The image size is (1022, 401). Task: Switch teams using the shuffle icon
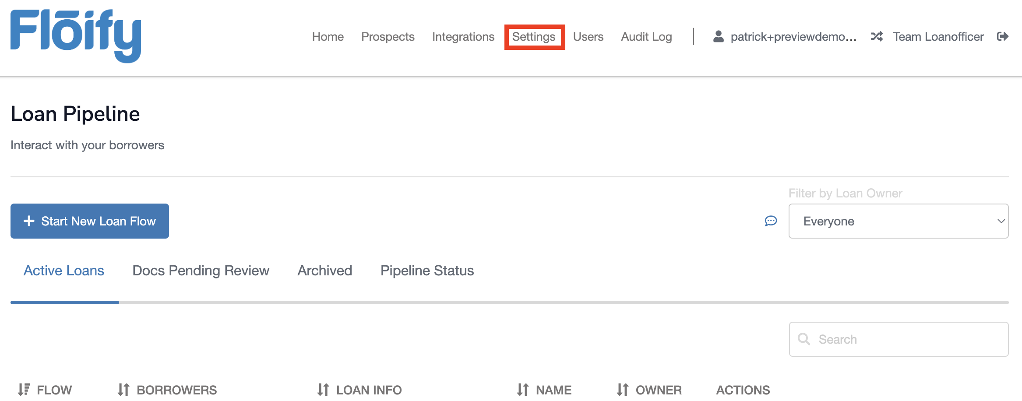877,37
